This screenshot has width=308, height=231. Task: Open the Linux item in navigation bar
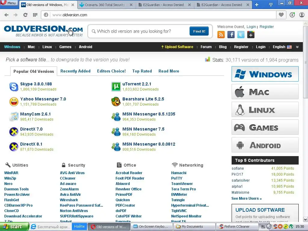click(x=47, y=47)
